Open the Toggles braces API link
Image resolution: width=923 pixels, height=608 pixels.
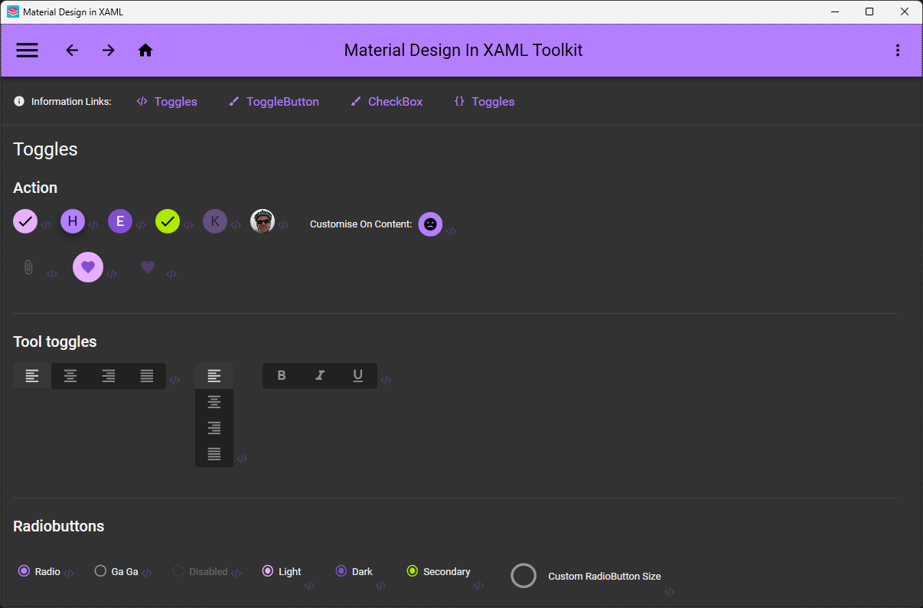(x=484, y=101)
